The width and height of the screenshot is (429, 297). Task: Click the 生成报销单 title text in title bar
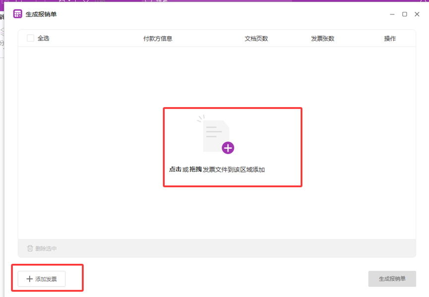click(41, 14)
